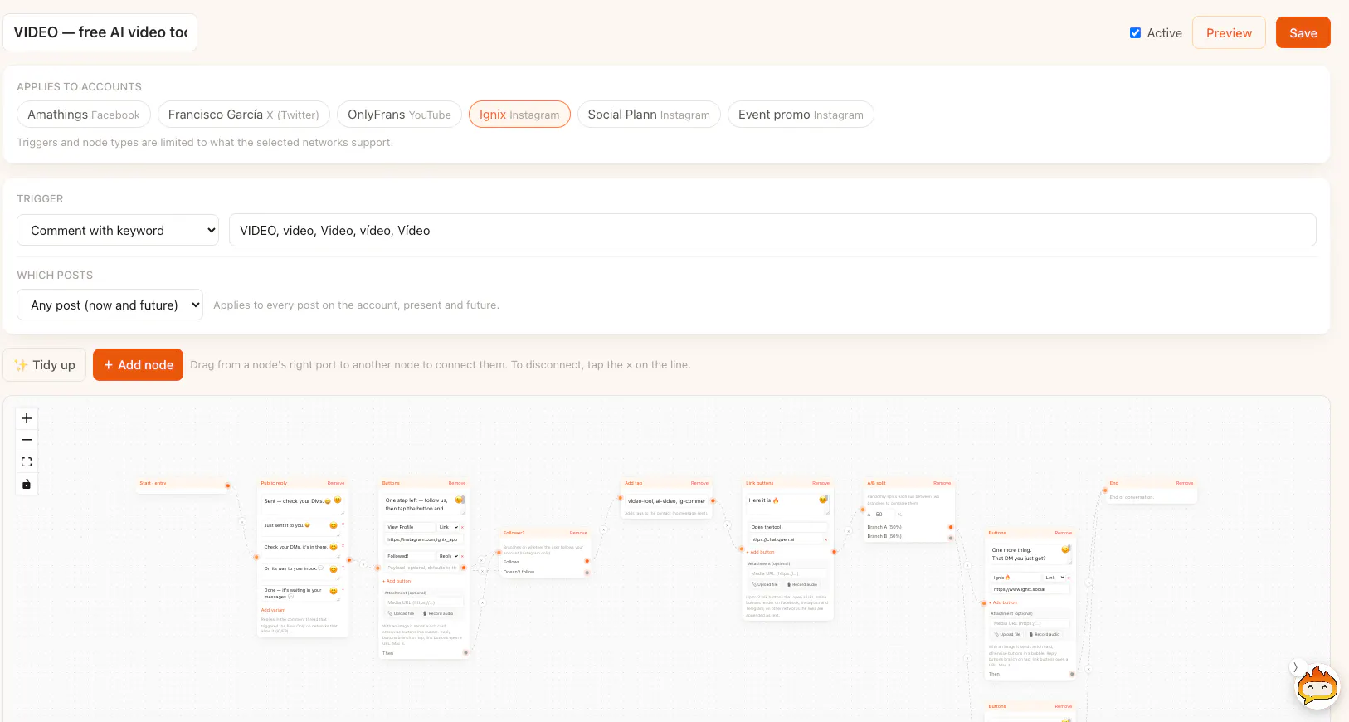
Task: Click Preview button
Action: click(1229, 32)
